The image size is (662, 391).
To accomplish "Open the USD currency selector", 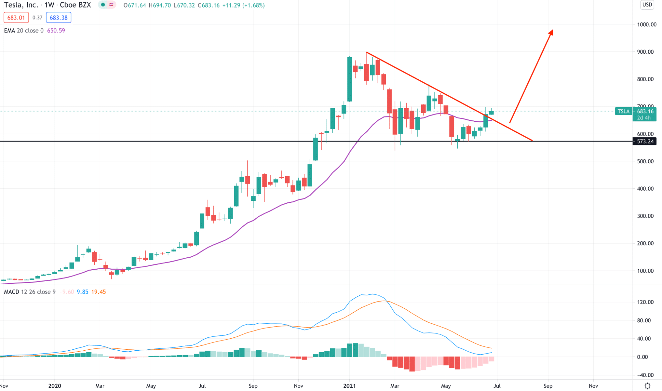I will pyautogui.click(x=647, y=5).
